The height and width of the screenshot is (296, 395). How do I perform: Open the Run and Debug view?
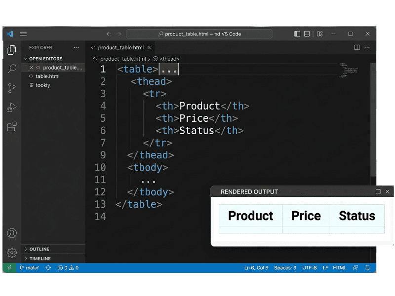coord(11,107)
